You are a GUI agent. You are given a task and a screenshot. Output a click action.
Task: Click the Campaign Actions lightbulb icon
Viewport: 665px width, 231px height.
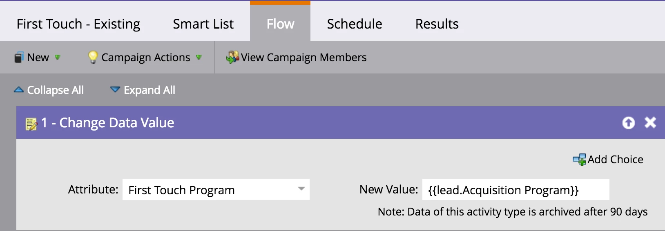click(93, 57)
